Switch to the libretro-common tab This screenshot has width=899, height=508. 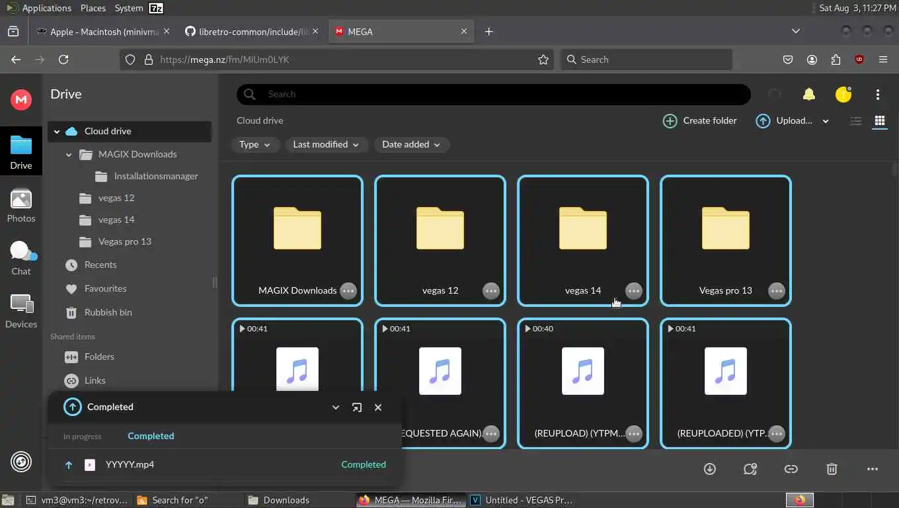click(253, 32)
